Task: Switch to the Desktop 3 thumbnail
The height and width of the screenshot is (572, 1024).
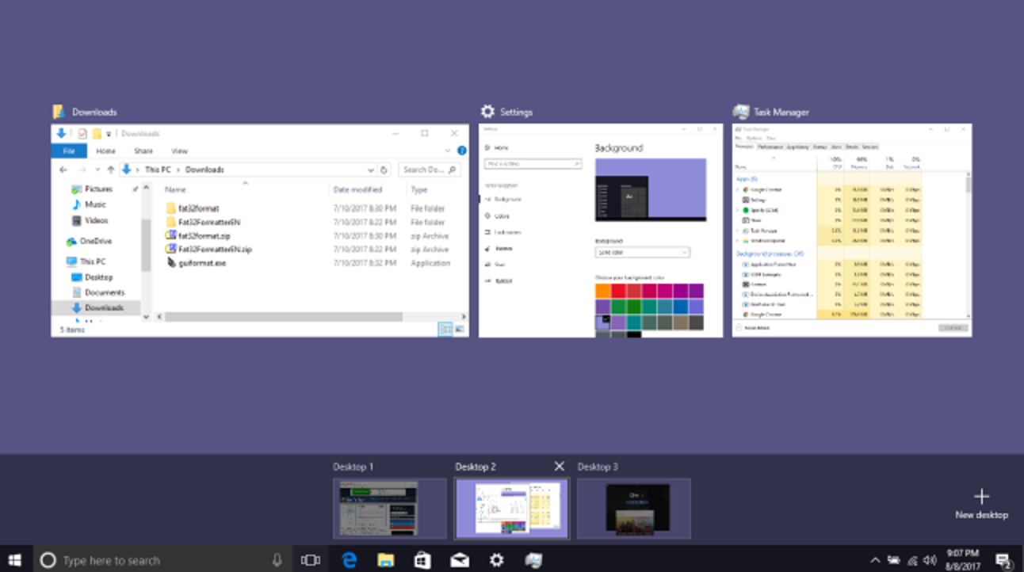Action: tap(633, 508)
